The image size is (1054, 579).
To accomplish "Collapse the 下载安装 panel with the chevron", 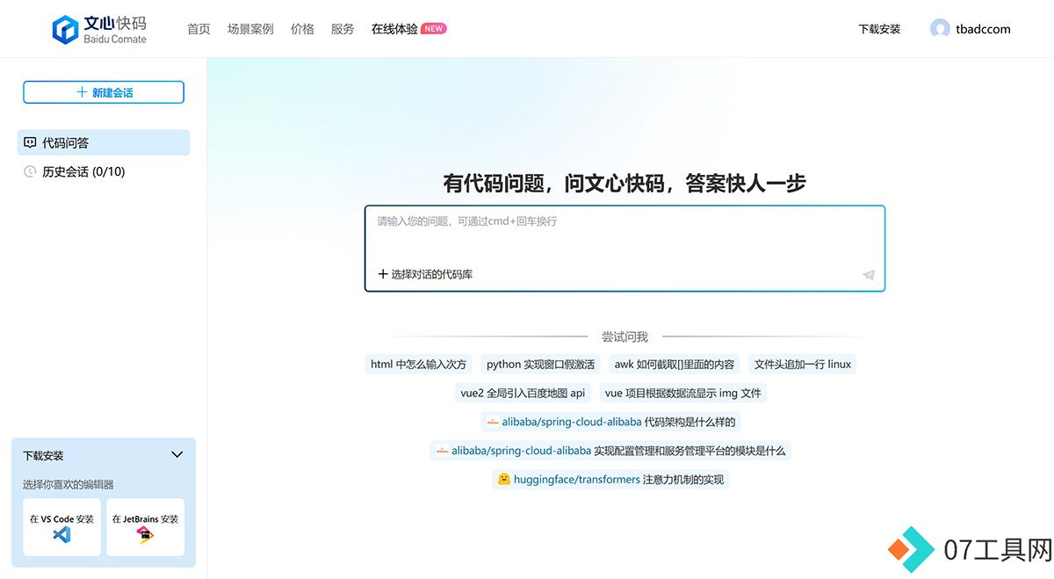I will coord(177,455).
